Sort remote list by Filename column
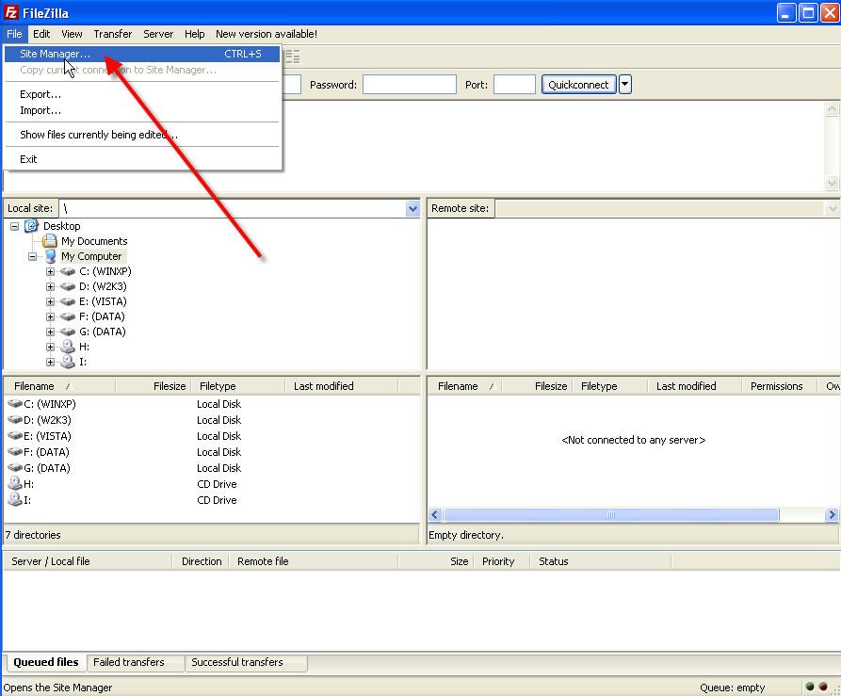The height and width of the screenshot is (696, 841). point(464,386)
